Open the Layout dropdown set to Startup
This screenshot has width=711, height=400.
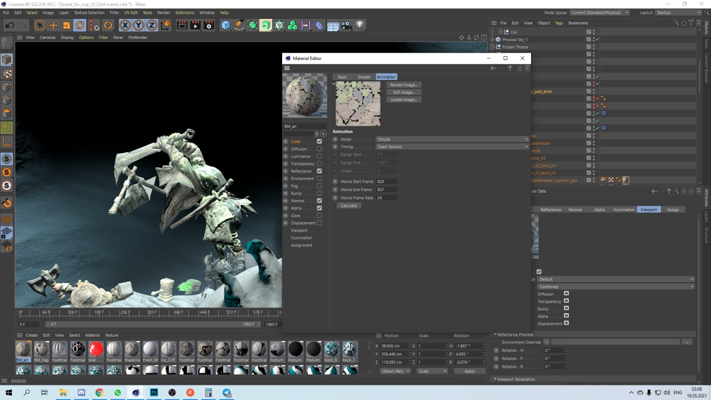[x=677, y=12]
